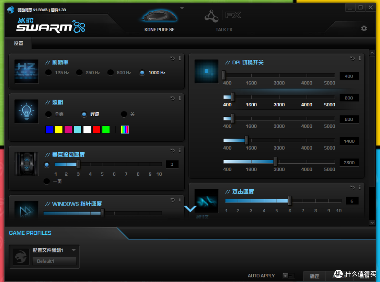Click the Windows pointer speed slider handle
The width and height of the screenshot is (380, 282).
102,213
